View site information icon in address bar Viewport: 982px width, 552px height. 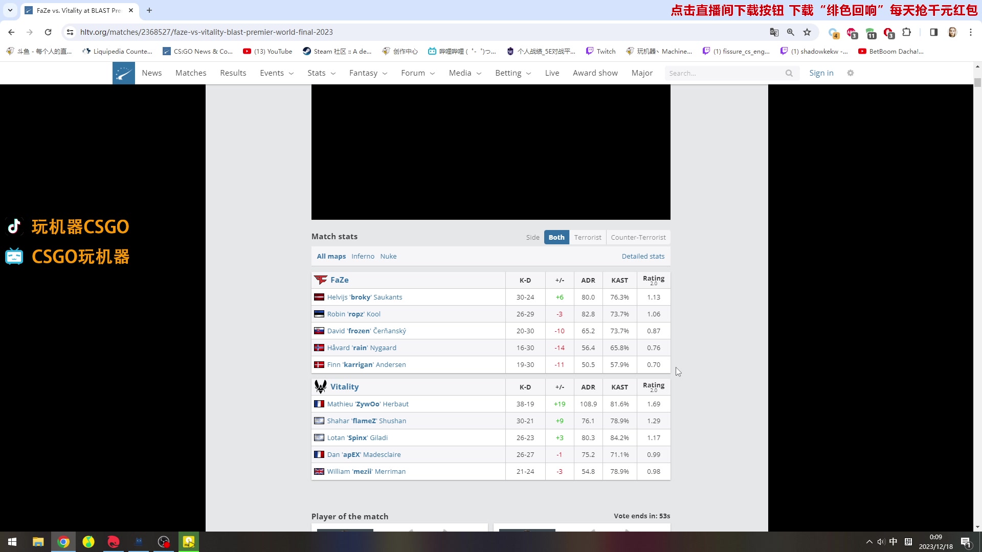tap(70, 32)
